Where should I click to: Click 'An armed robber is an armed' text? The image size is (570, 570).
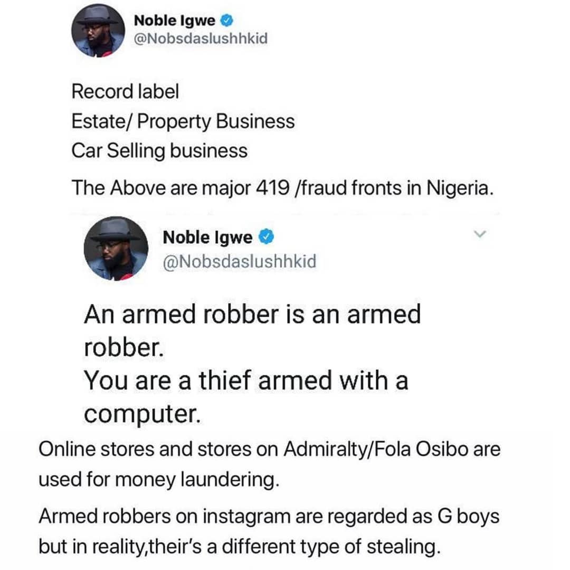coord(252,314)
